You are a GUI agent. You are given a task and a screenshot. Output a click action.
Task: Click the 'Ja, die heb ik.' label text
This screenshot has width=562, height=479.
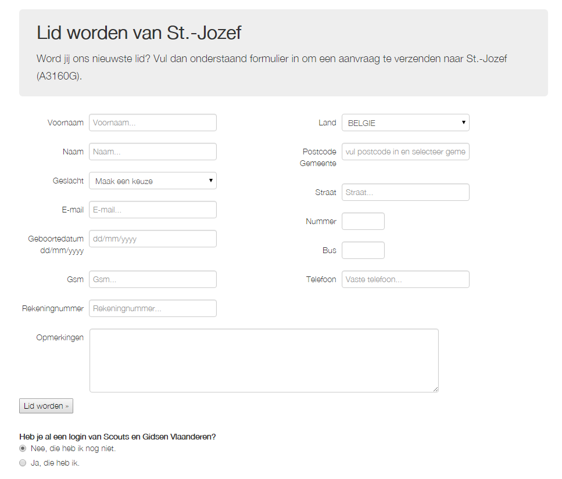pyautogui.click(x=55, y=463)
